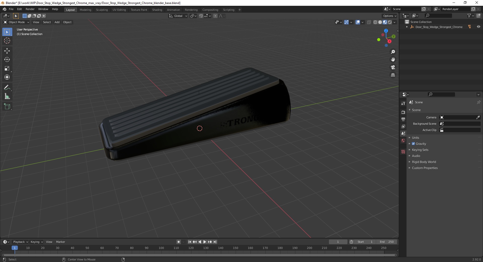This screenshot has width=483, height=262.
Task: Jump to the end frame
Action: pos(215,242)
